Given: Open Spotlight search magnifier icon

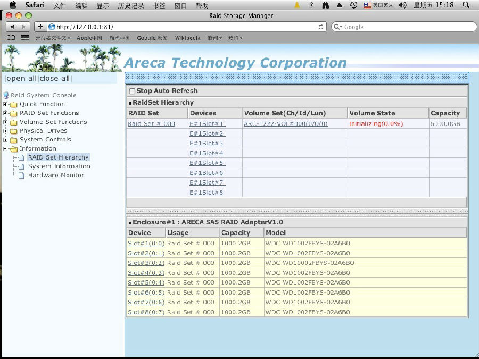Looking at the screenshot, I should tap(466, 5).
